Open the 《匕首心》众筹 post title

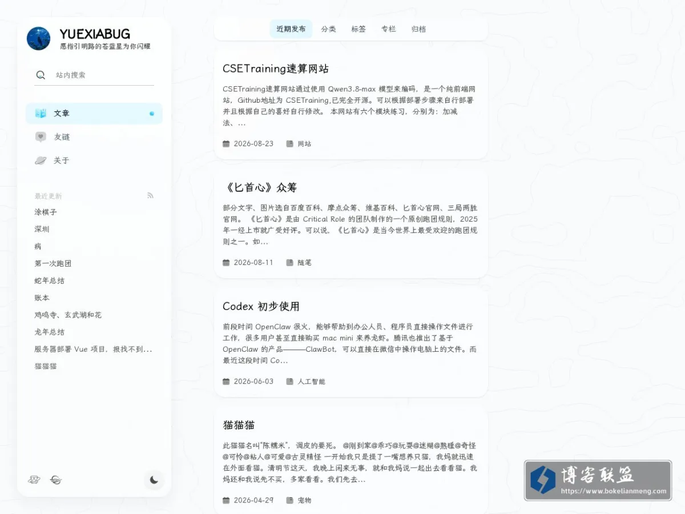(x=260, y=187)
